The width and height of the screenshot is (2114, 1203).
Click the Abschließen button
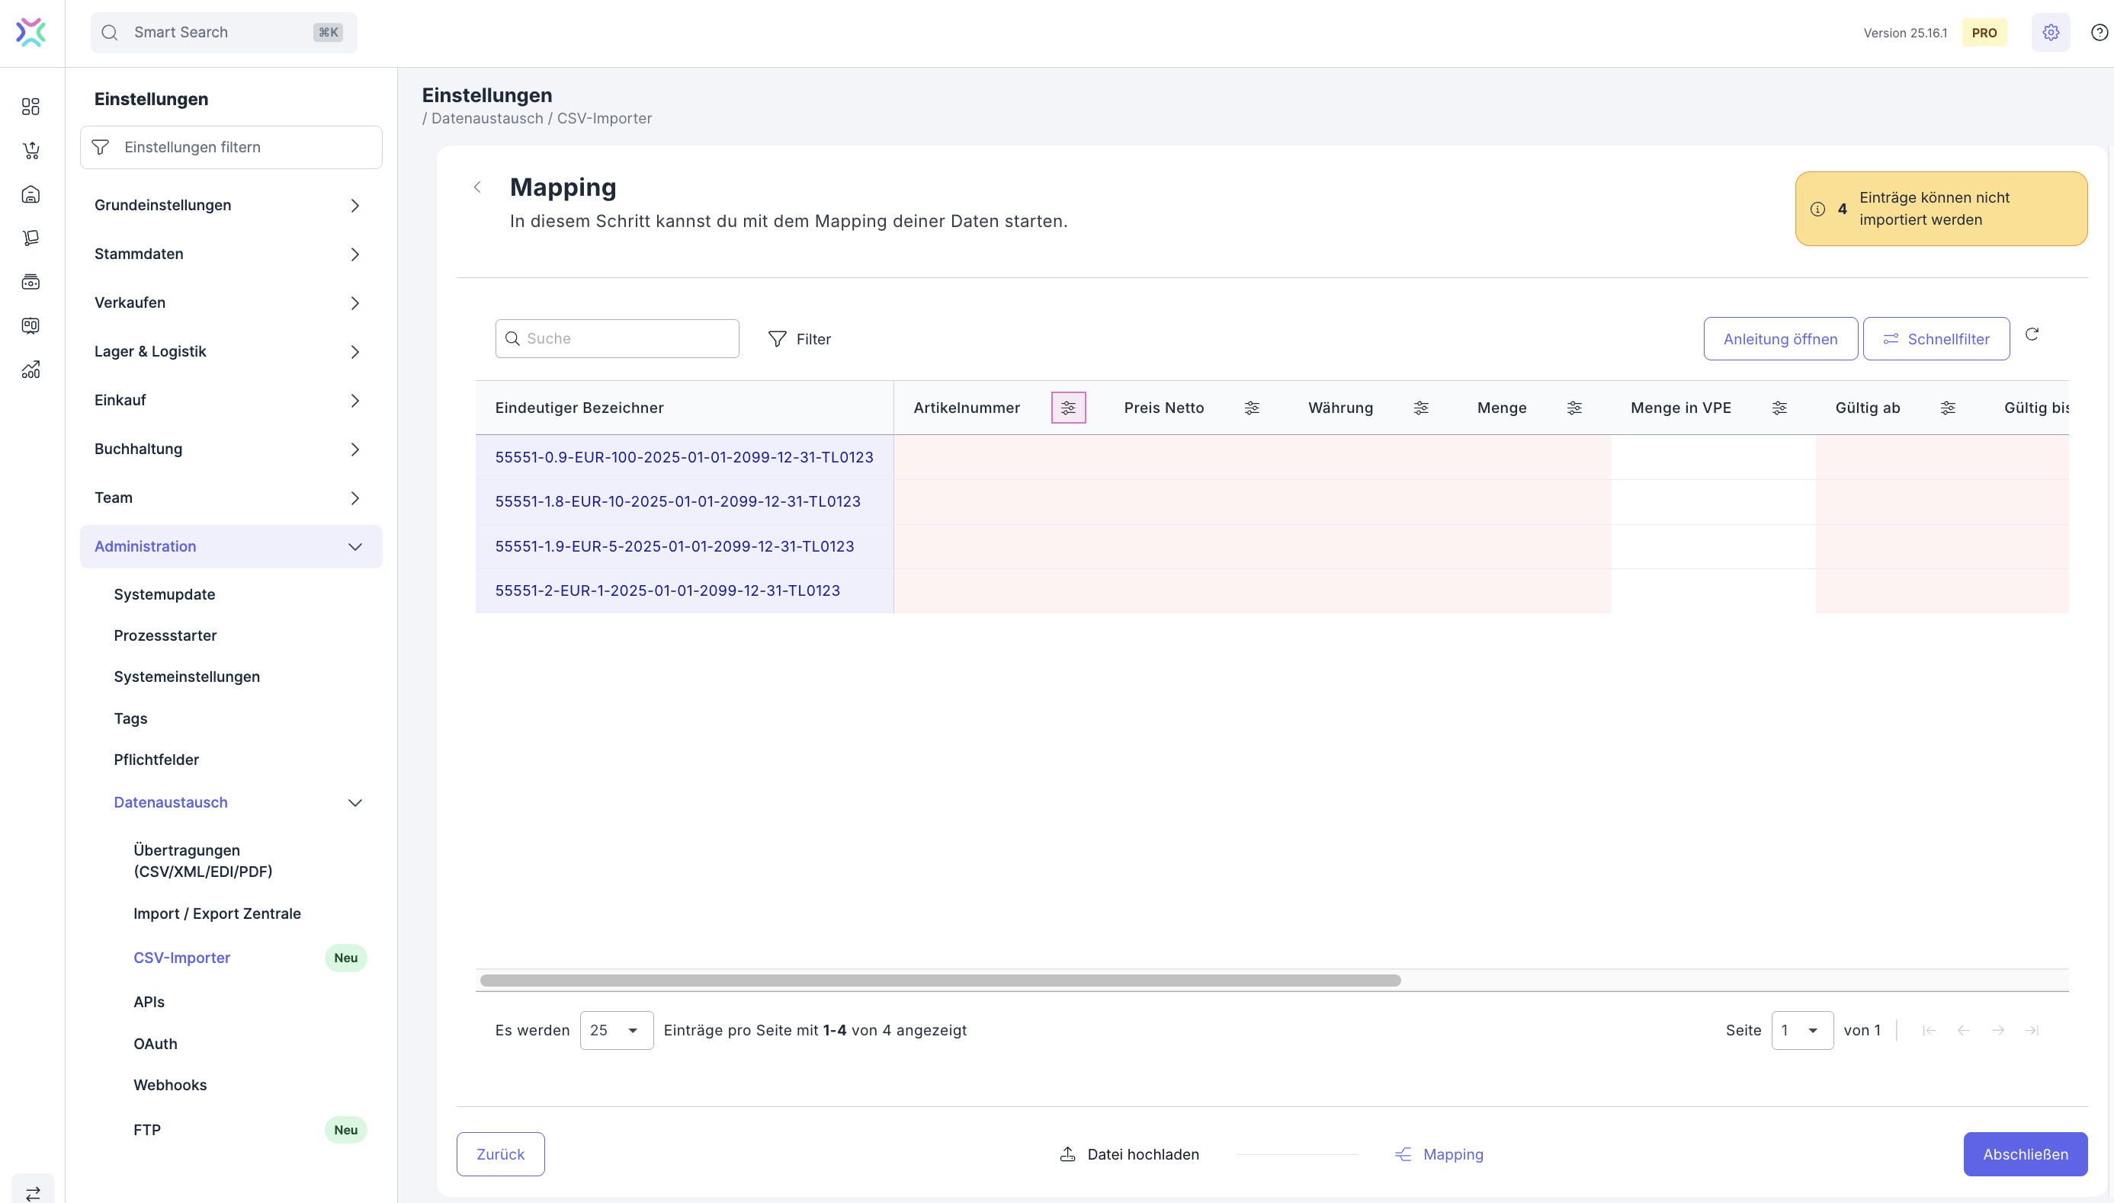click(x=2025, y=1154)
